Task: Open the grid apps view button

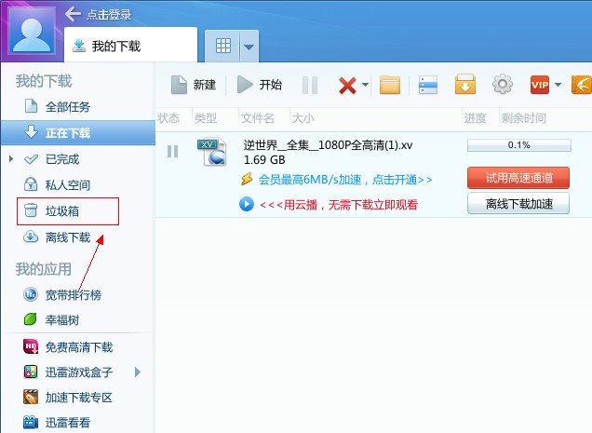Action: (222, 47)
